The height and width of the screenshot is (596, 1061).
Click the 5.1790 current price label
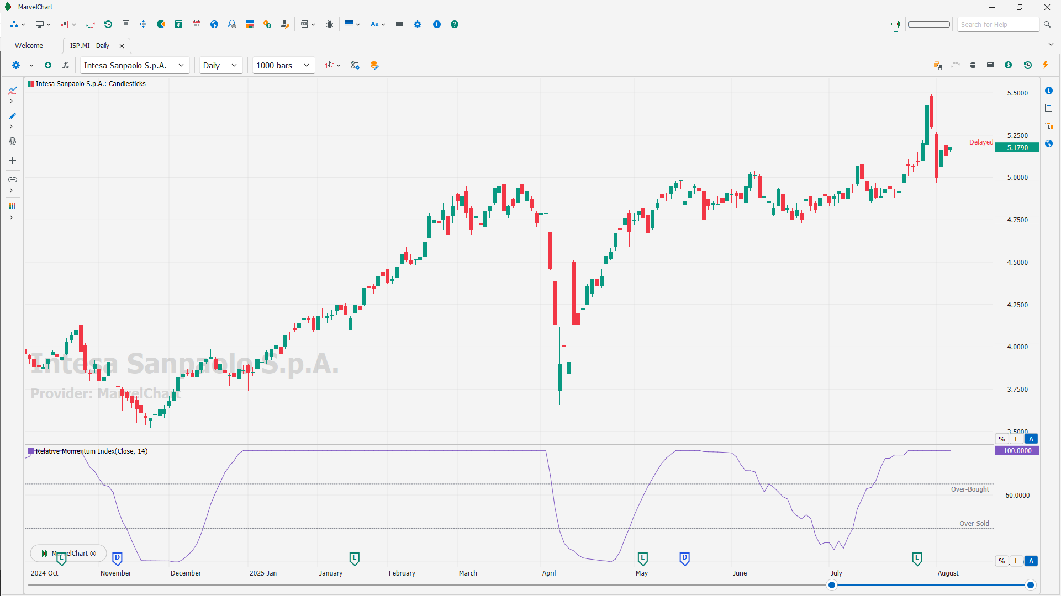1017,147
